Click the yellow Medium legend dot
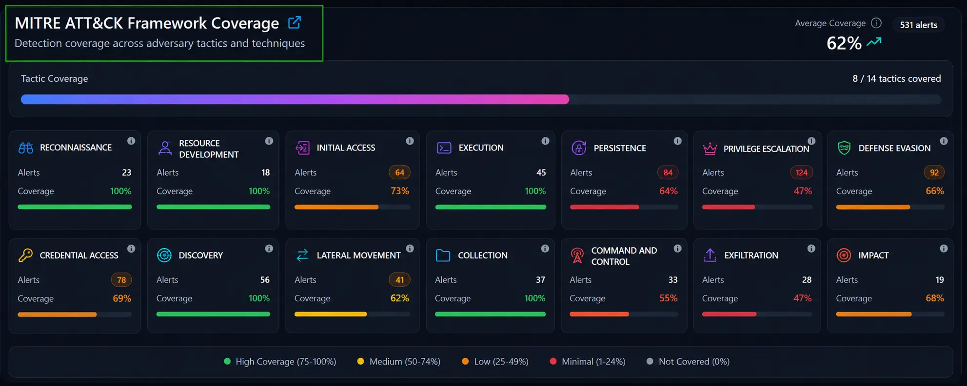967x386 pixels. click(x=361, y=361)
